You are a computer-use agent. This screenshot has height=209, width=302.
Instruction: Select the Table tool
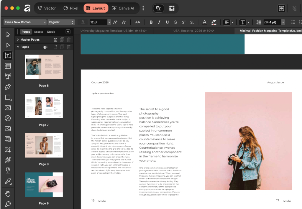pyautogui.click(x=8, y=66)
